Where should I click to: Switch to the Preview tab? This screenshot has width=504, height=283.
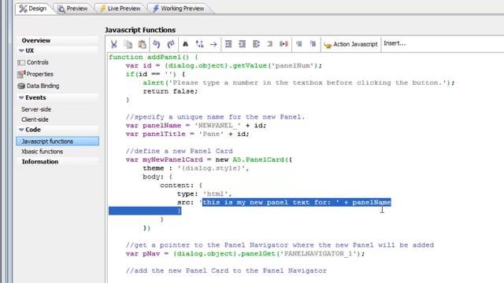(73, 9)
